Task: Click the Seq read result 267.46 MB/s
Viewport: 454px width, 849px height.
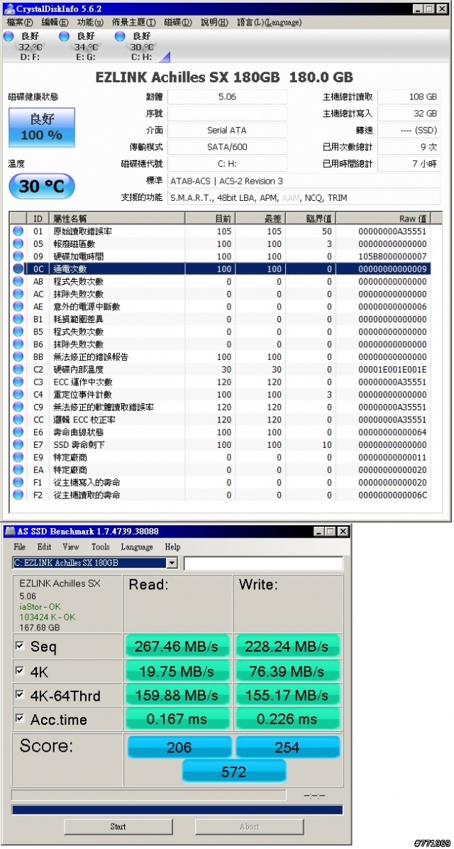Action: (177, 647)
